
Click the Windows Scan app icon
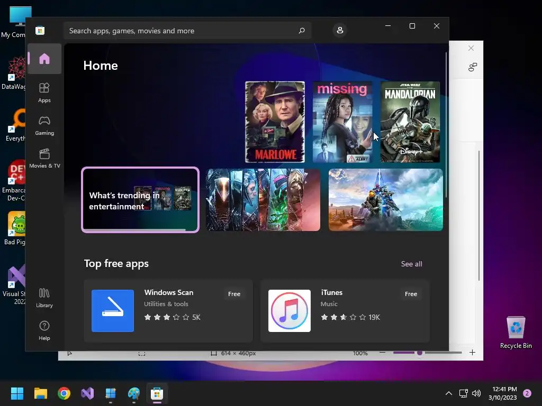click(x=113, y=311)
